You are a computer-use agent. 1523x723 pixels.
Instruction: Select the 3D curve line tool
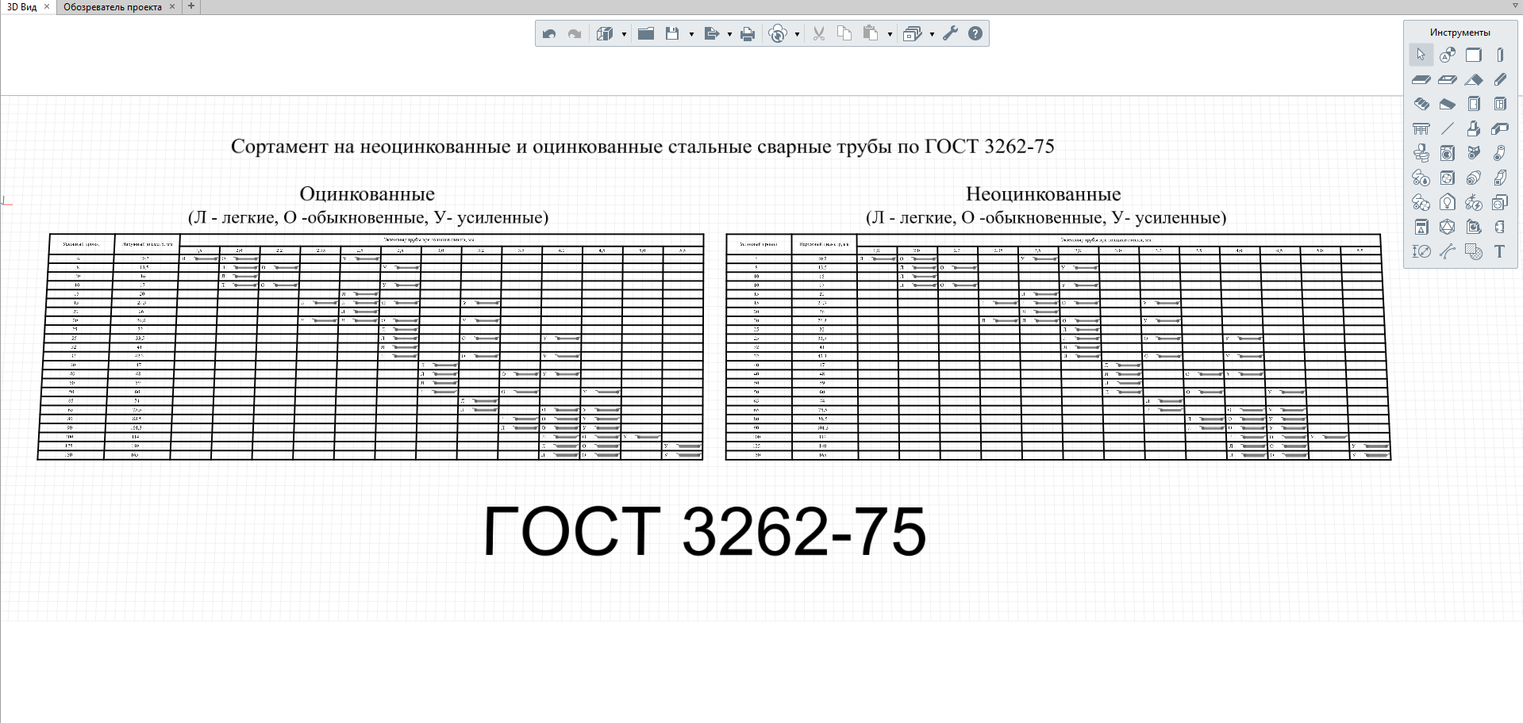pyautogui.click(x=1448, y=251)
